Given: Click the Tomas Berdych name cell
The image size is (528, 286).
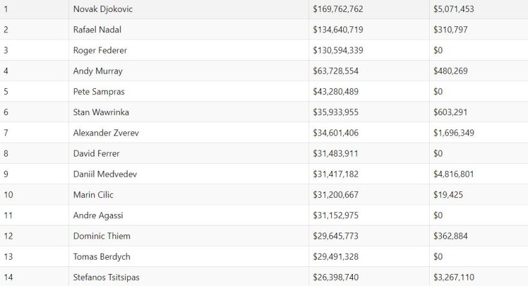Looking at the screenshot, I should point(101,257).
